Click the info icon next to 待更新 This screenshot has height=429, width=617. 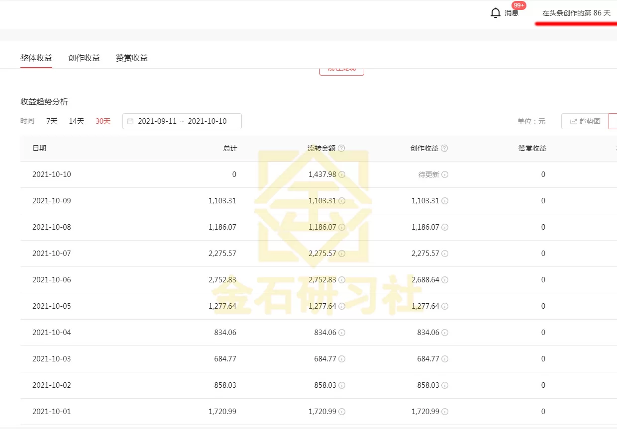[x=444, y=174]
